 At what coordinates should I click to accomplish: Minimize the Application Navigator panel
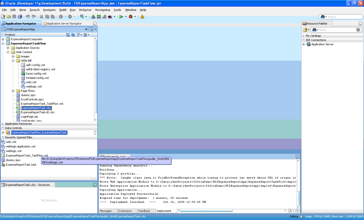coord(95,24)
